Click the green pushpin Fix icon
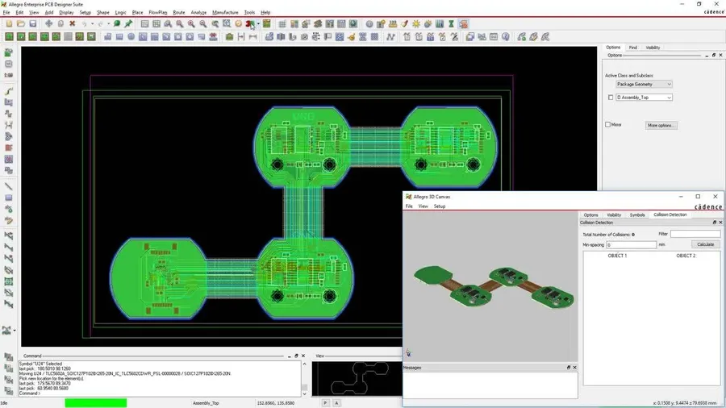726x408 pixels. tap(128, 23)
